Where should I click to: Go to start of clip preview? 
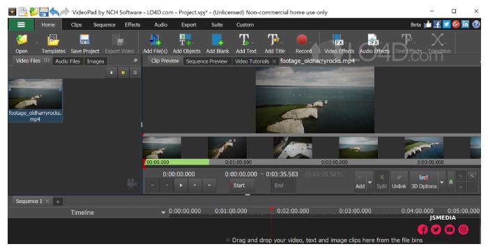click(x=153, y=185)
